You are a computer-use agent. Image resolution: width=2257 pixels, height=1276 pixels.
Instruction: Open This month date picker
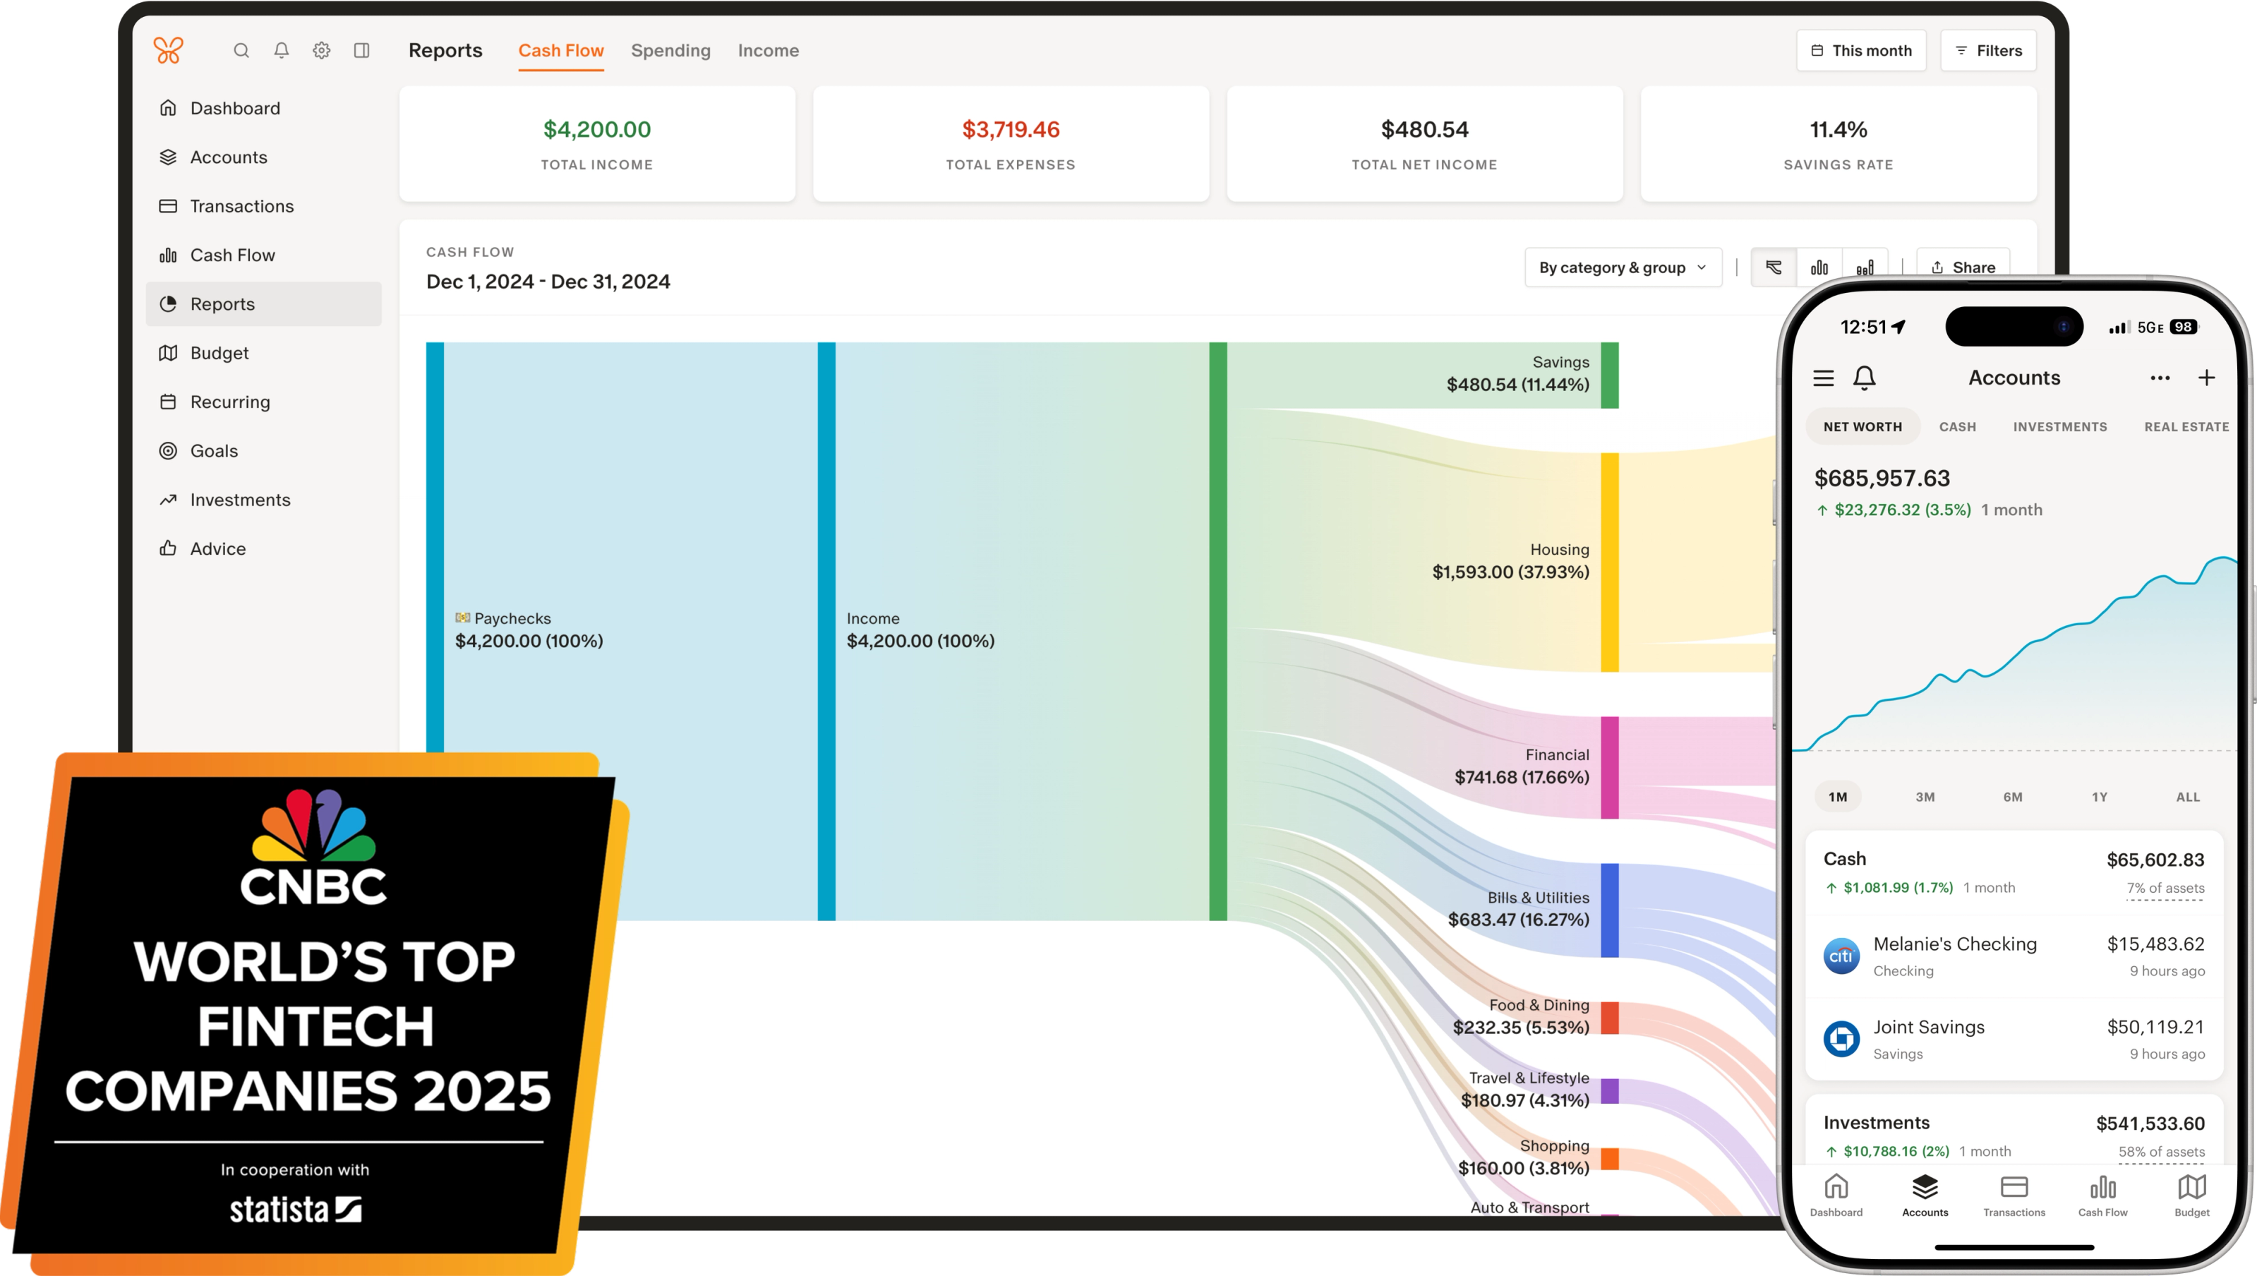(1861, 51)
